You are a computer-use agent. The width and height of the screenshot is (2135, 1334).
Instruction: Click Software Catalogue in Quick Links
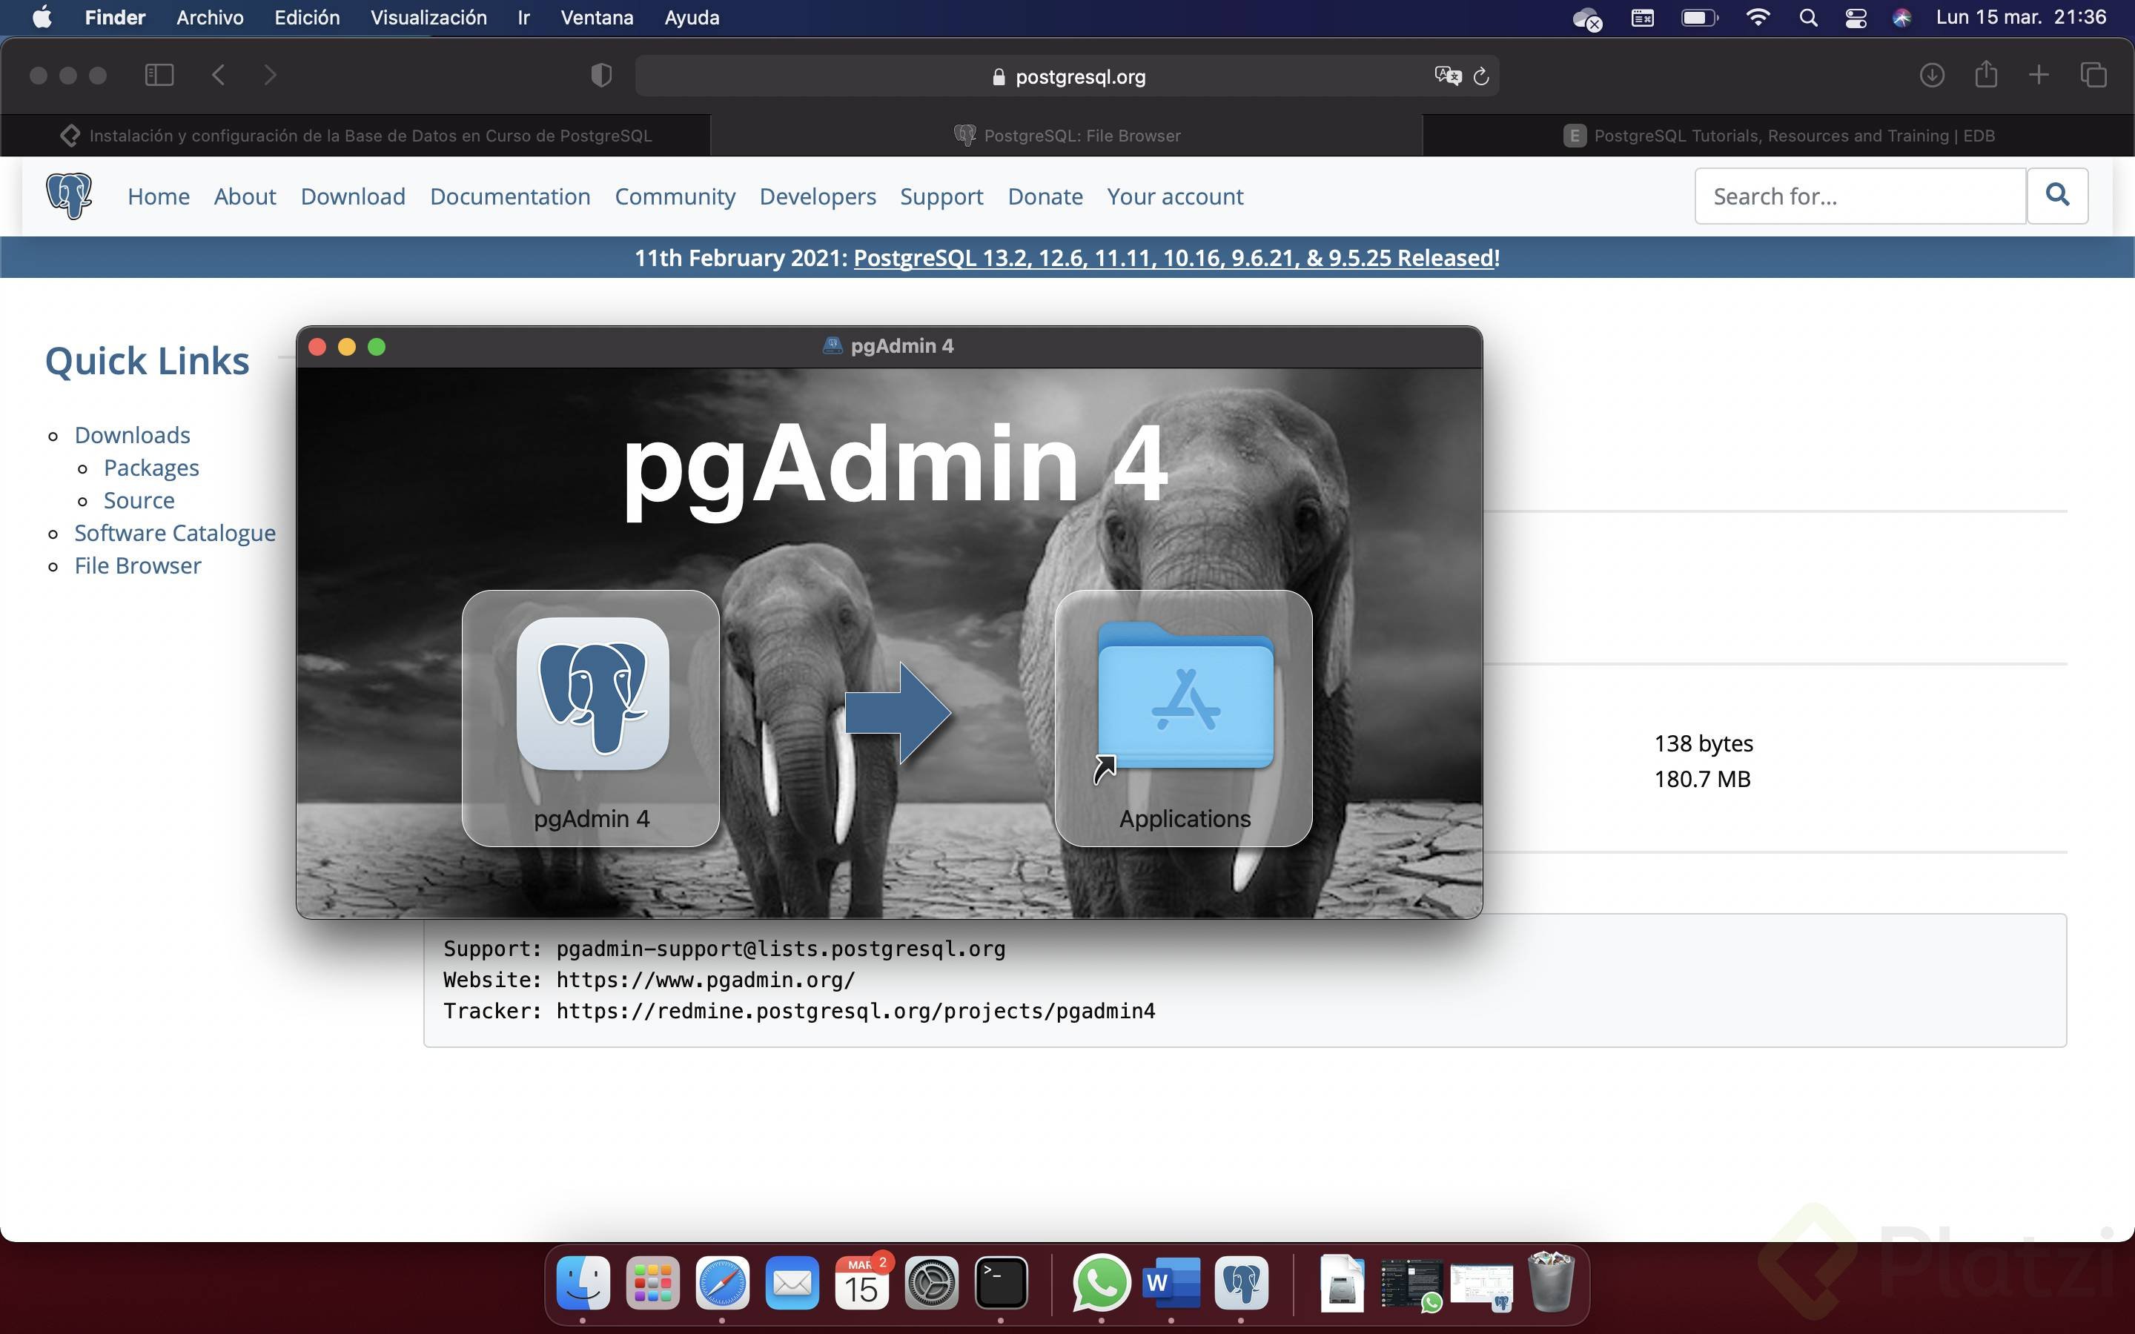pos(175,533)
